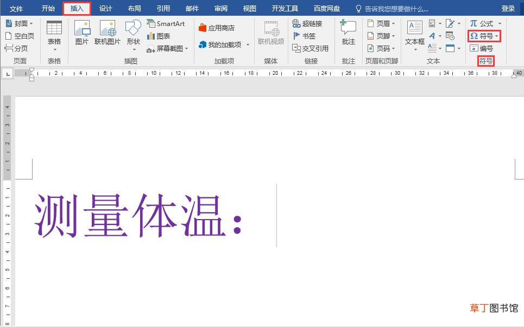Insert a 分页 (Page Break)
Screen dimensions: 524x327
[x=16, y=48]
